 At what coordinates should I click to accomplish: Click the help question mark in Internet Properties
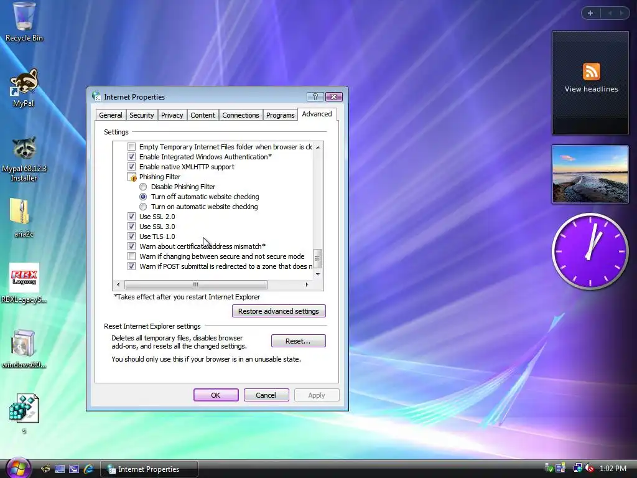click(315, 96)
